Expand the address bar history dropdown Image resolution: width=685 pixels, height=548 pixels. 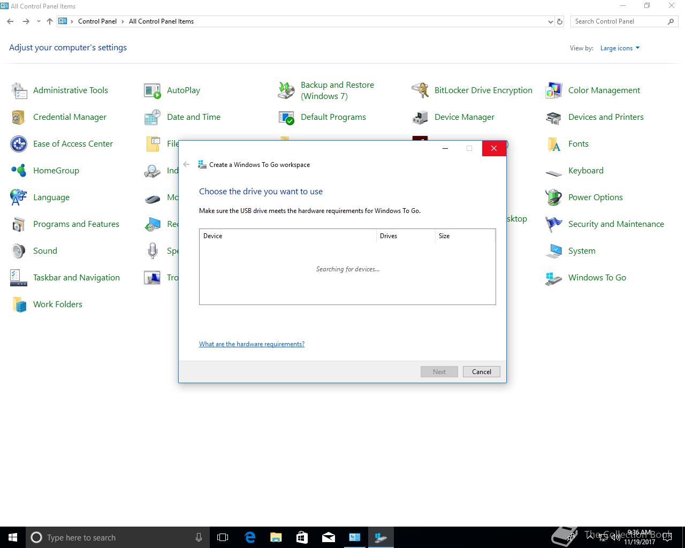tap(551, 22)
